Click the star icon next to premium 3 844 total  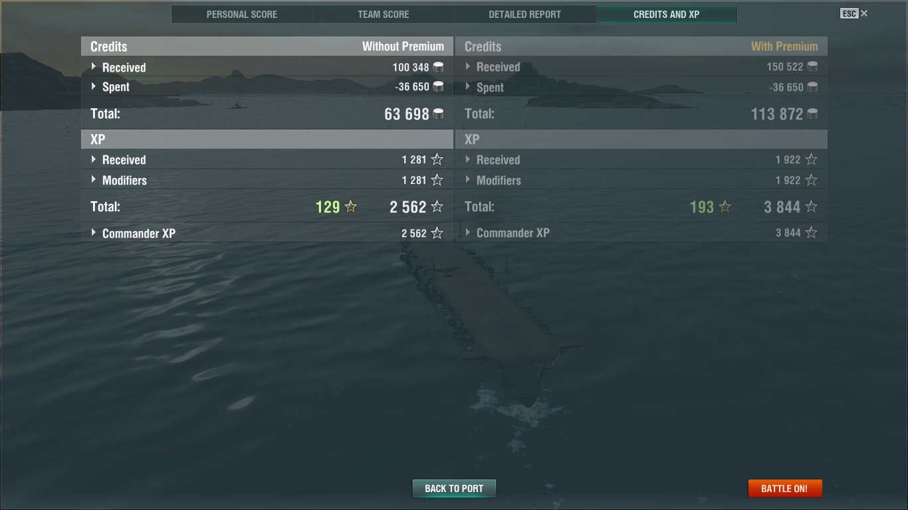point(811,207)
